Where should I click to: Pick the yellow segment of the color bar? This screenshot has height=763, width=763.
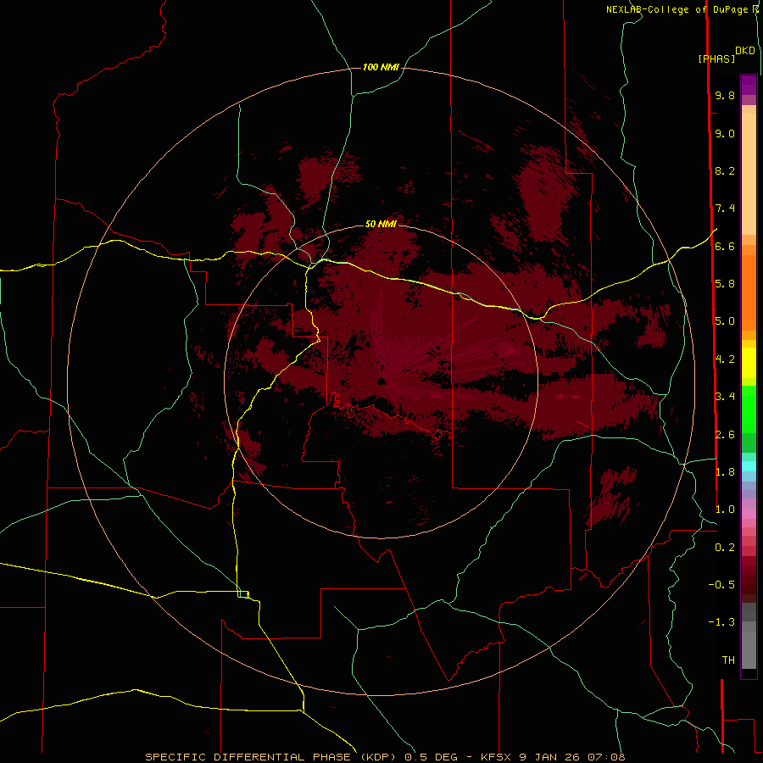(749, 363)
